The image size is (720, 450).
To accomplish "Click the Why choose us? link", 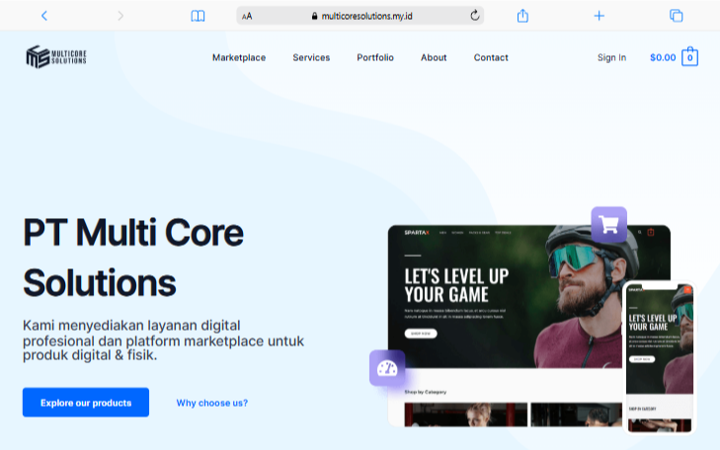I will coord(212,403).
